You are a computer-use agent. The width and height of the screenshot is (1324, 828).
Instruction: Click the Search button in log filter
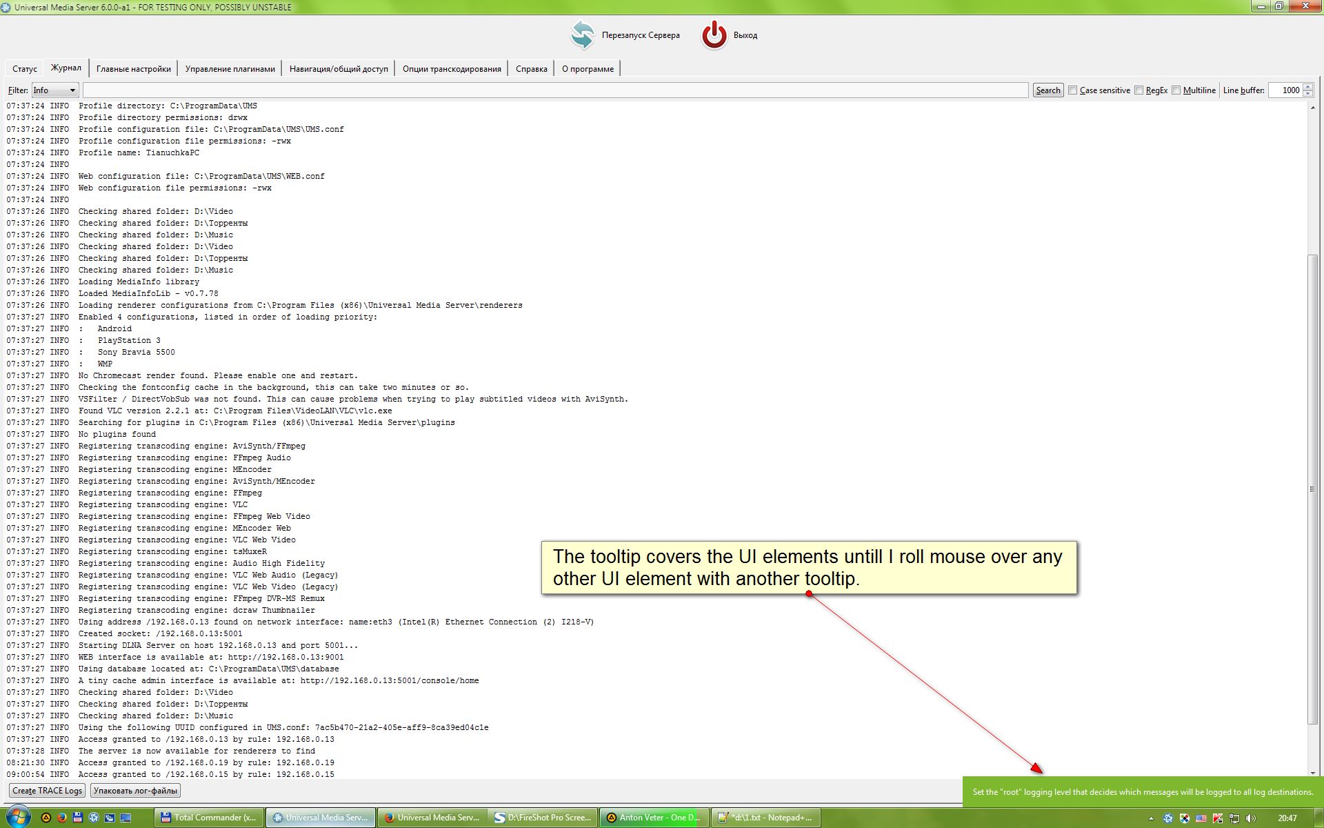(1047, 90)
